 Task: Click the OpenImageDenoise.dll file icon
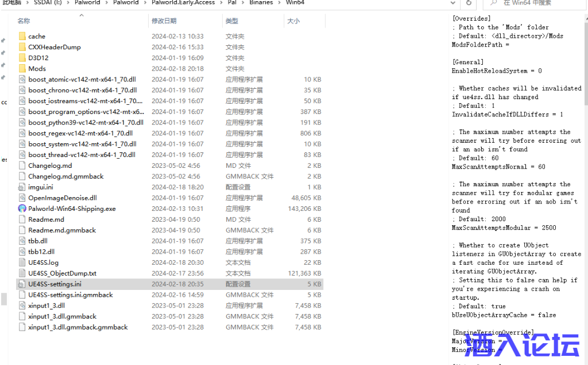(22, 198)
